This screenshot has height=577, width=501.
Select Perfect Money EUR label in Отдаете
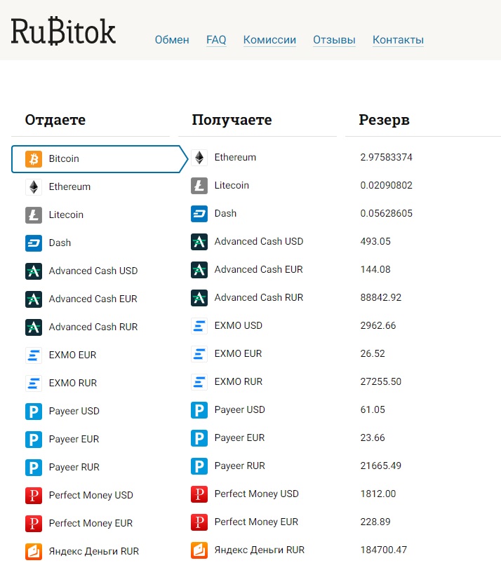(x=91, y=523)
